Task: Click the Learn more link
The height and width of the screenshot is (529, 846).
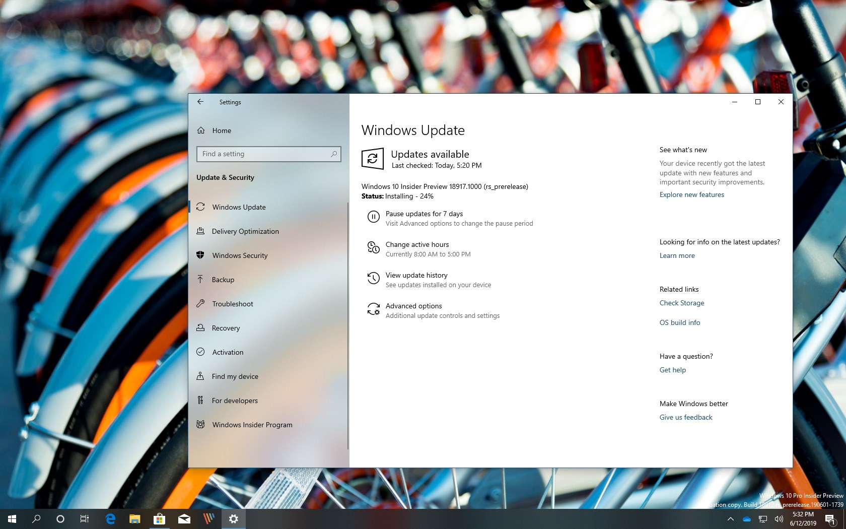Action: click(x=677, y=255)
